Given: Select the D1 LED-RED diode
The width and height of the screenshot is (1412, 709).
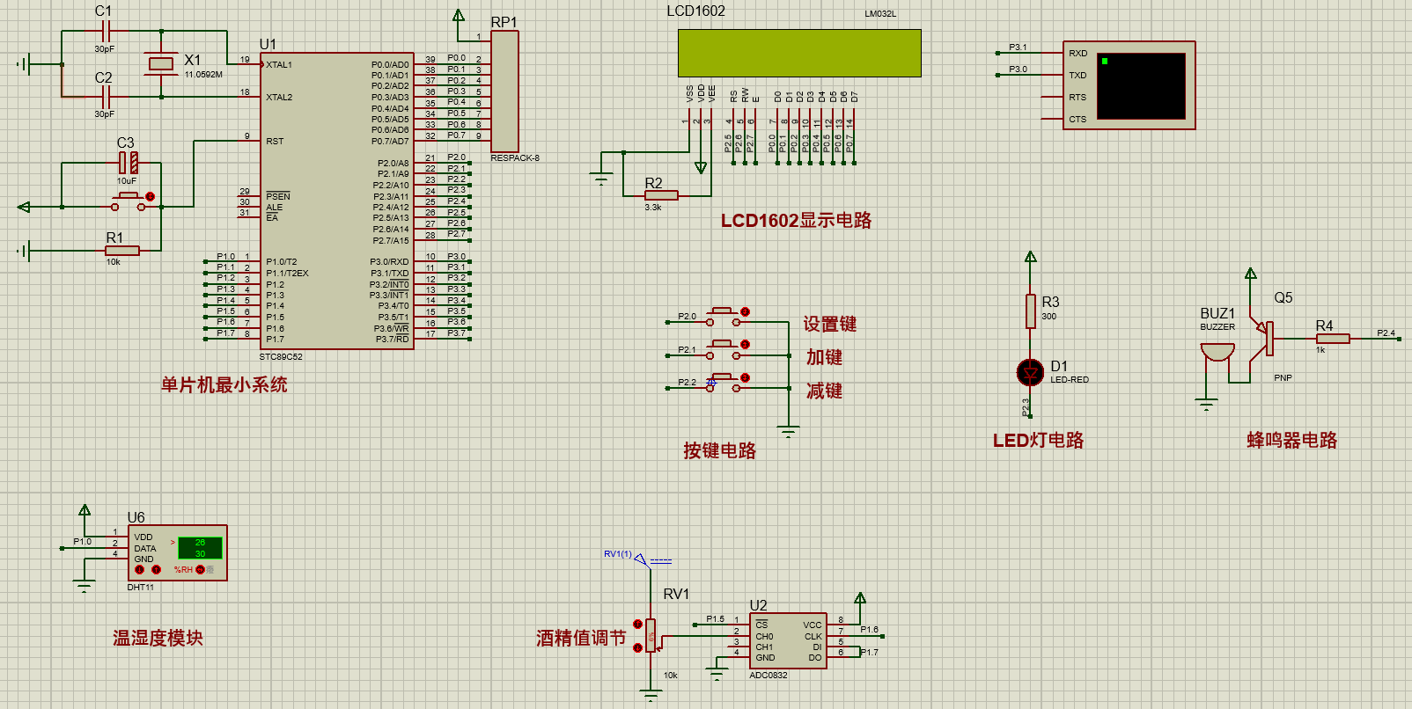Looking at the screenshot, I should tap(1030, 373).
